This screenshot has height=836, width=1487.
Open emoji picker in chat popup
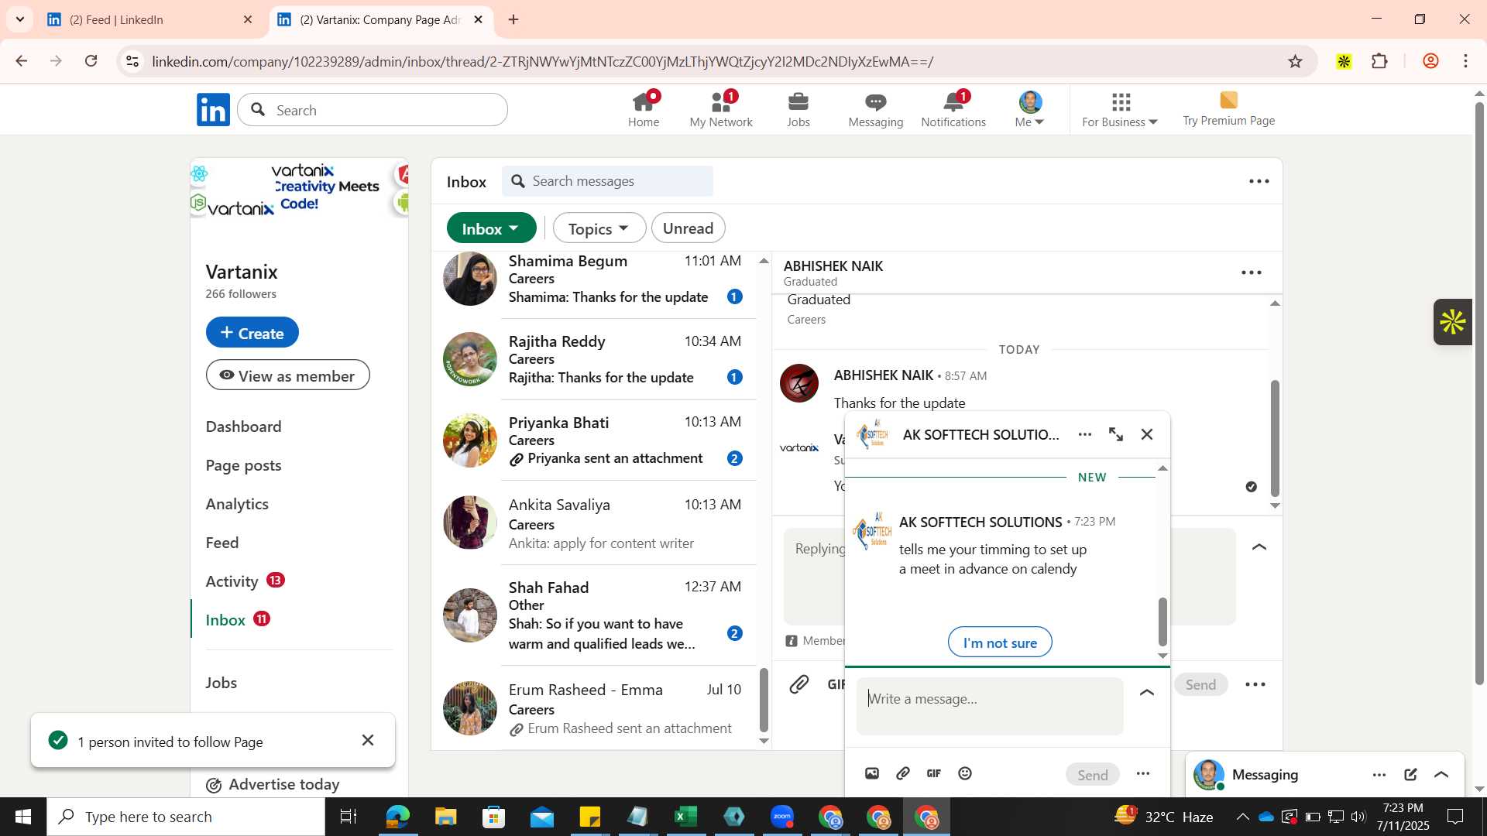pos(965,773)
